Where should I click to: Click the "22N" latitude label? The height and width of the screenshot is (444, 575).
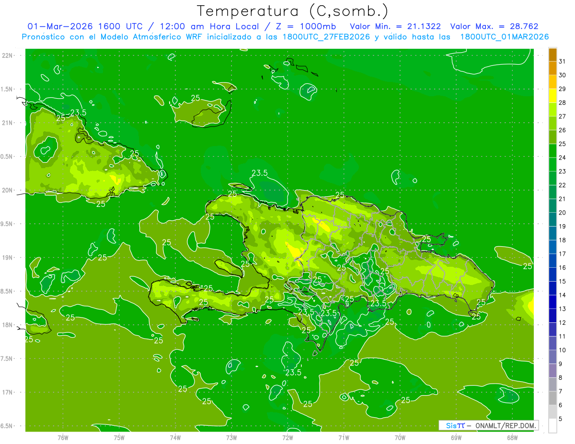pyautogui.click(x=8, y=56)
